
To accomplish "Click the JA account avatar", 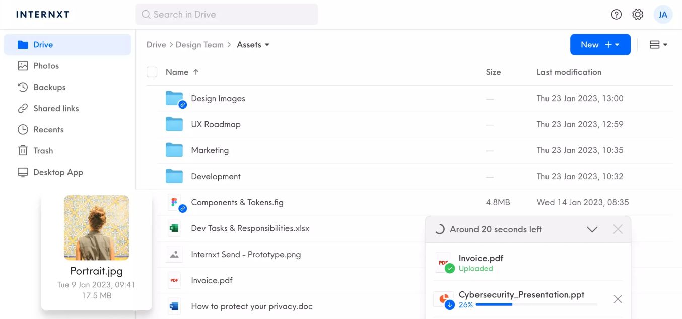I will [x=663, y=14].
